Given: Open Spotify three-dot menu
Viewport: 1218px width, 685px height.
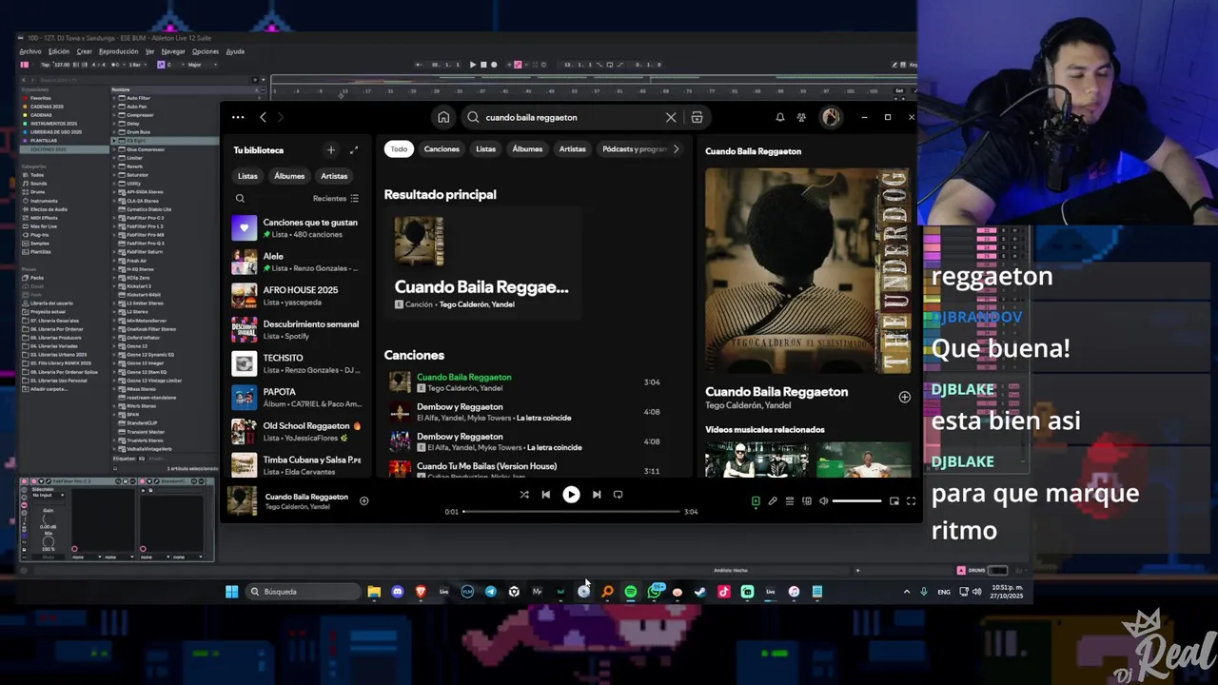Looking at the screenshot, I should coord(238,117).
